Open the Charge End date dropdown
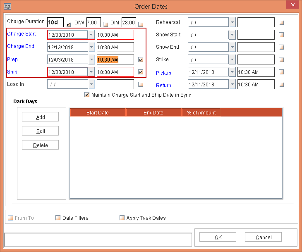 tap(91, 48)
